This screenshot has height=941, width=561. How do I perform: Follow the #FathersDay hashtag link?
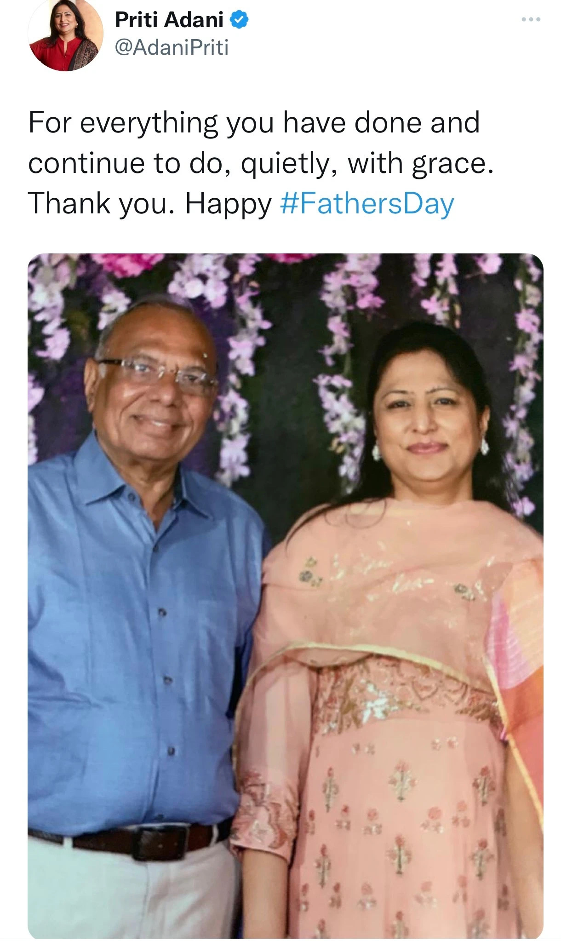366,203
